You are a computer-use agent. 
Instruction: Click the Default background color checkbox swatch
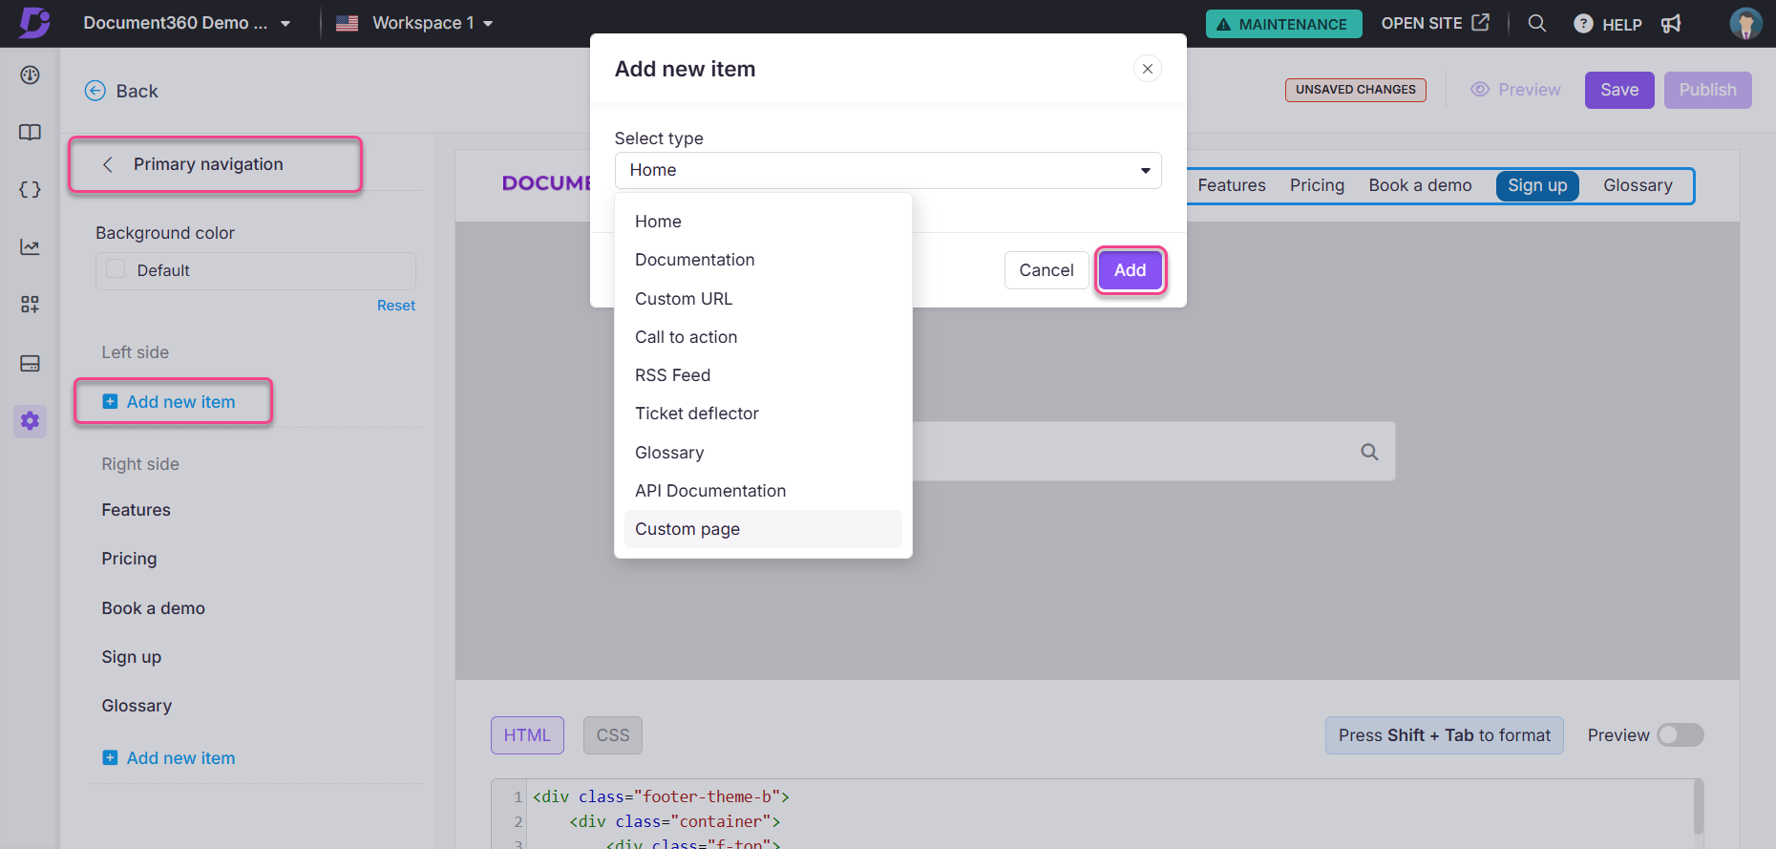pyautogui.click(x=116, y=269)
